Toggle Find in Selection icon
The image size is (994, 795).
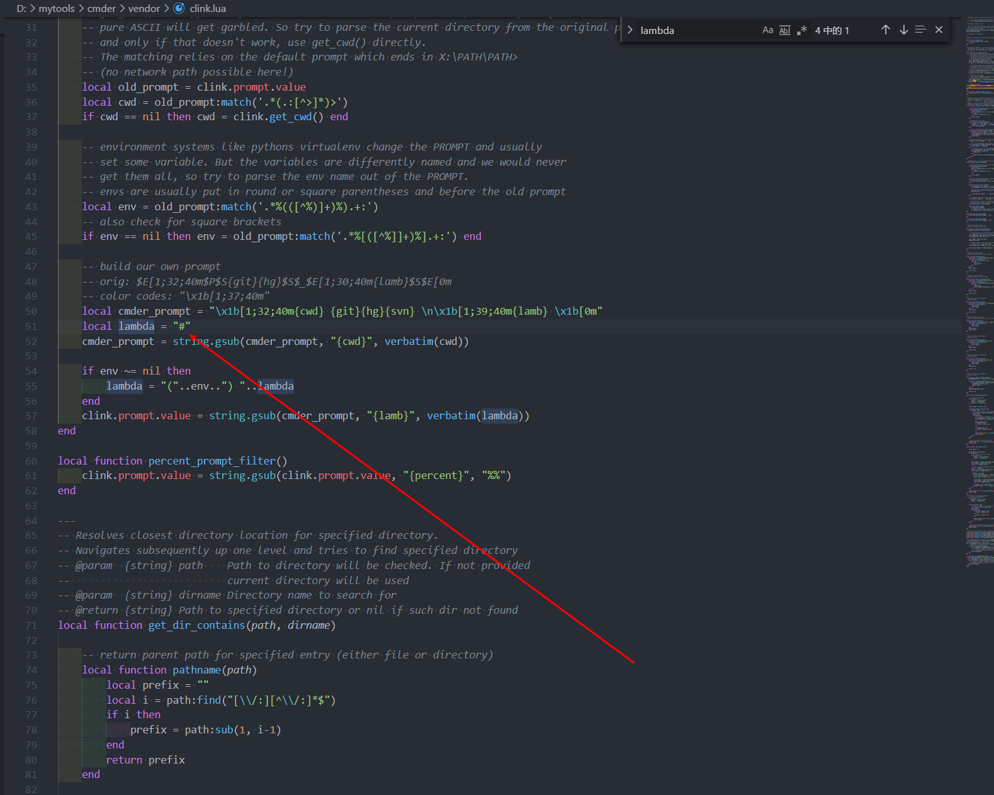[x=920, y=30]
